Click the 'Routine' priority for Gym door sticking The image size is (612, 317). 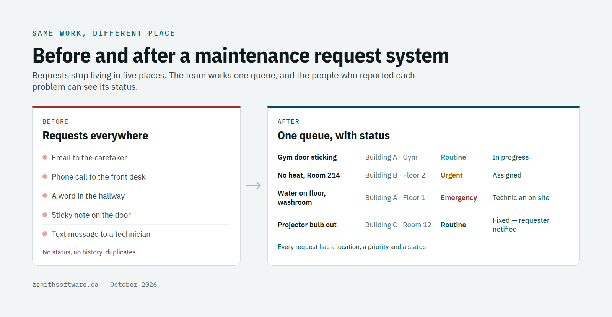click(453, 157)
